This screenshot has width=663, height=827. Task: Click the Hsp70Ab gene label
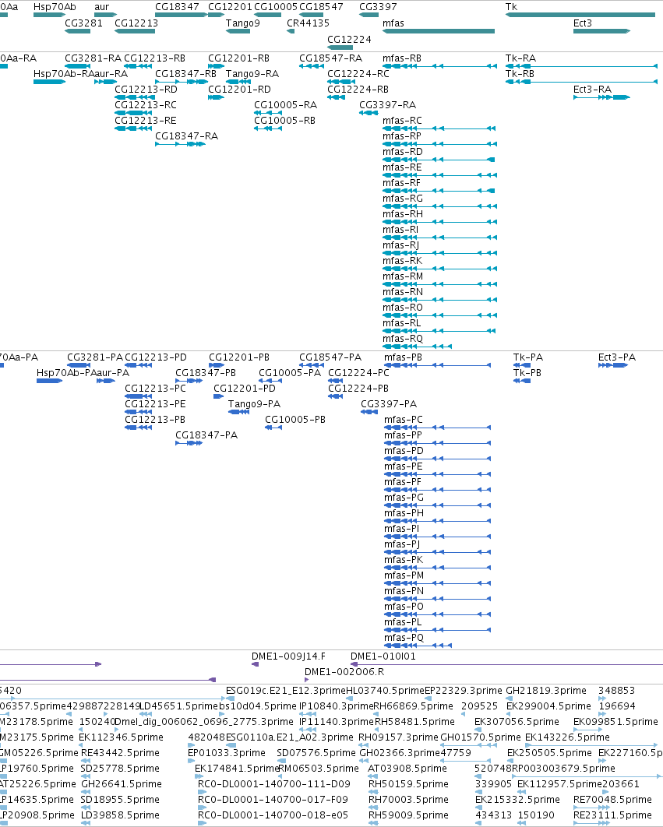point(55,7)
